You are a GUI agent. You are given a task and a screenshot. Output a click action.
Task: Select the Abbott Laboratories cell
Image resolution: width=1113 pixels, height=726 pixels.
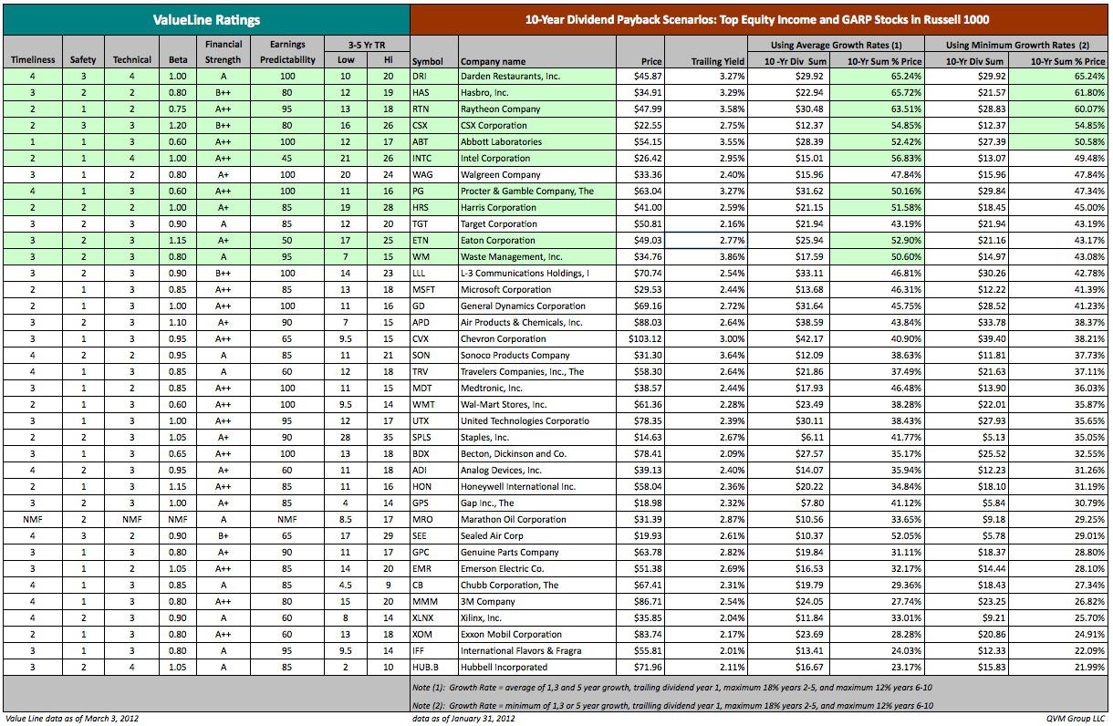click(537, 142)
